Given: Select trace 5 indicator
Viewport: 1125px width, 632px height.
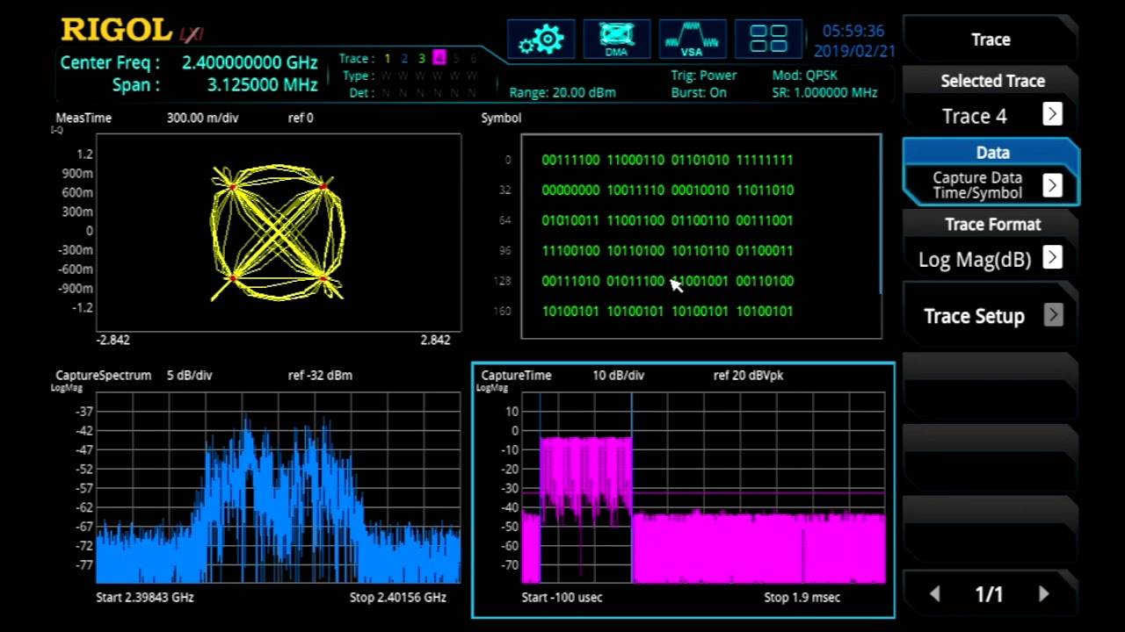Looking at the screenshot, I should coord(456,59).
